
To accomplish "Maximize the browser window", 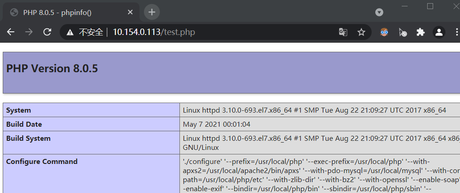I will click(430, 6).
